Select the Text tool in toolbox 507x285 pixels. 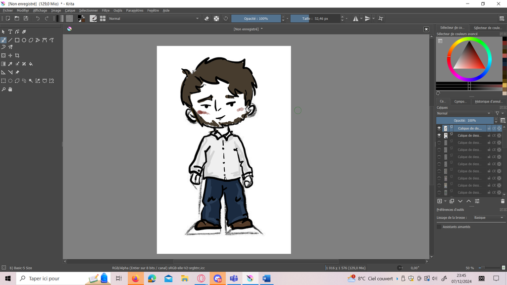(x=10, y=32)
